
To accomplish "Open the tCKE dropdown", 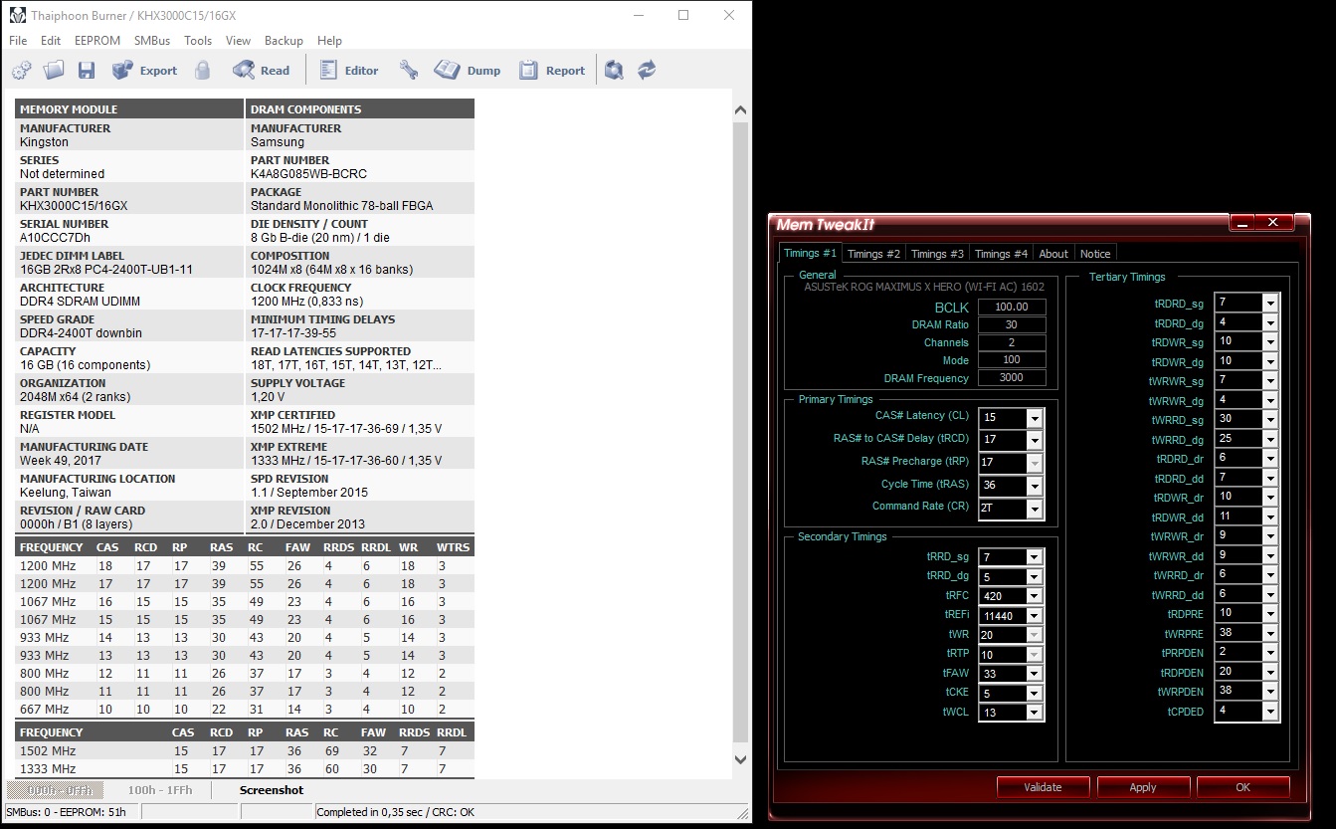I will [x=1035, y=693].
